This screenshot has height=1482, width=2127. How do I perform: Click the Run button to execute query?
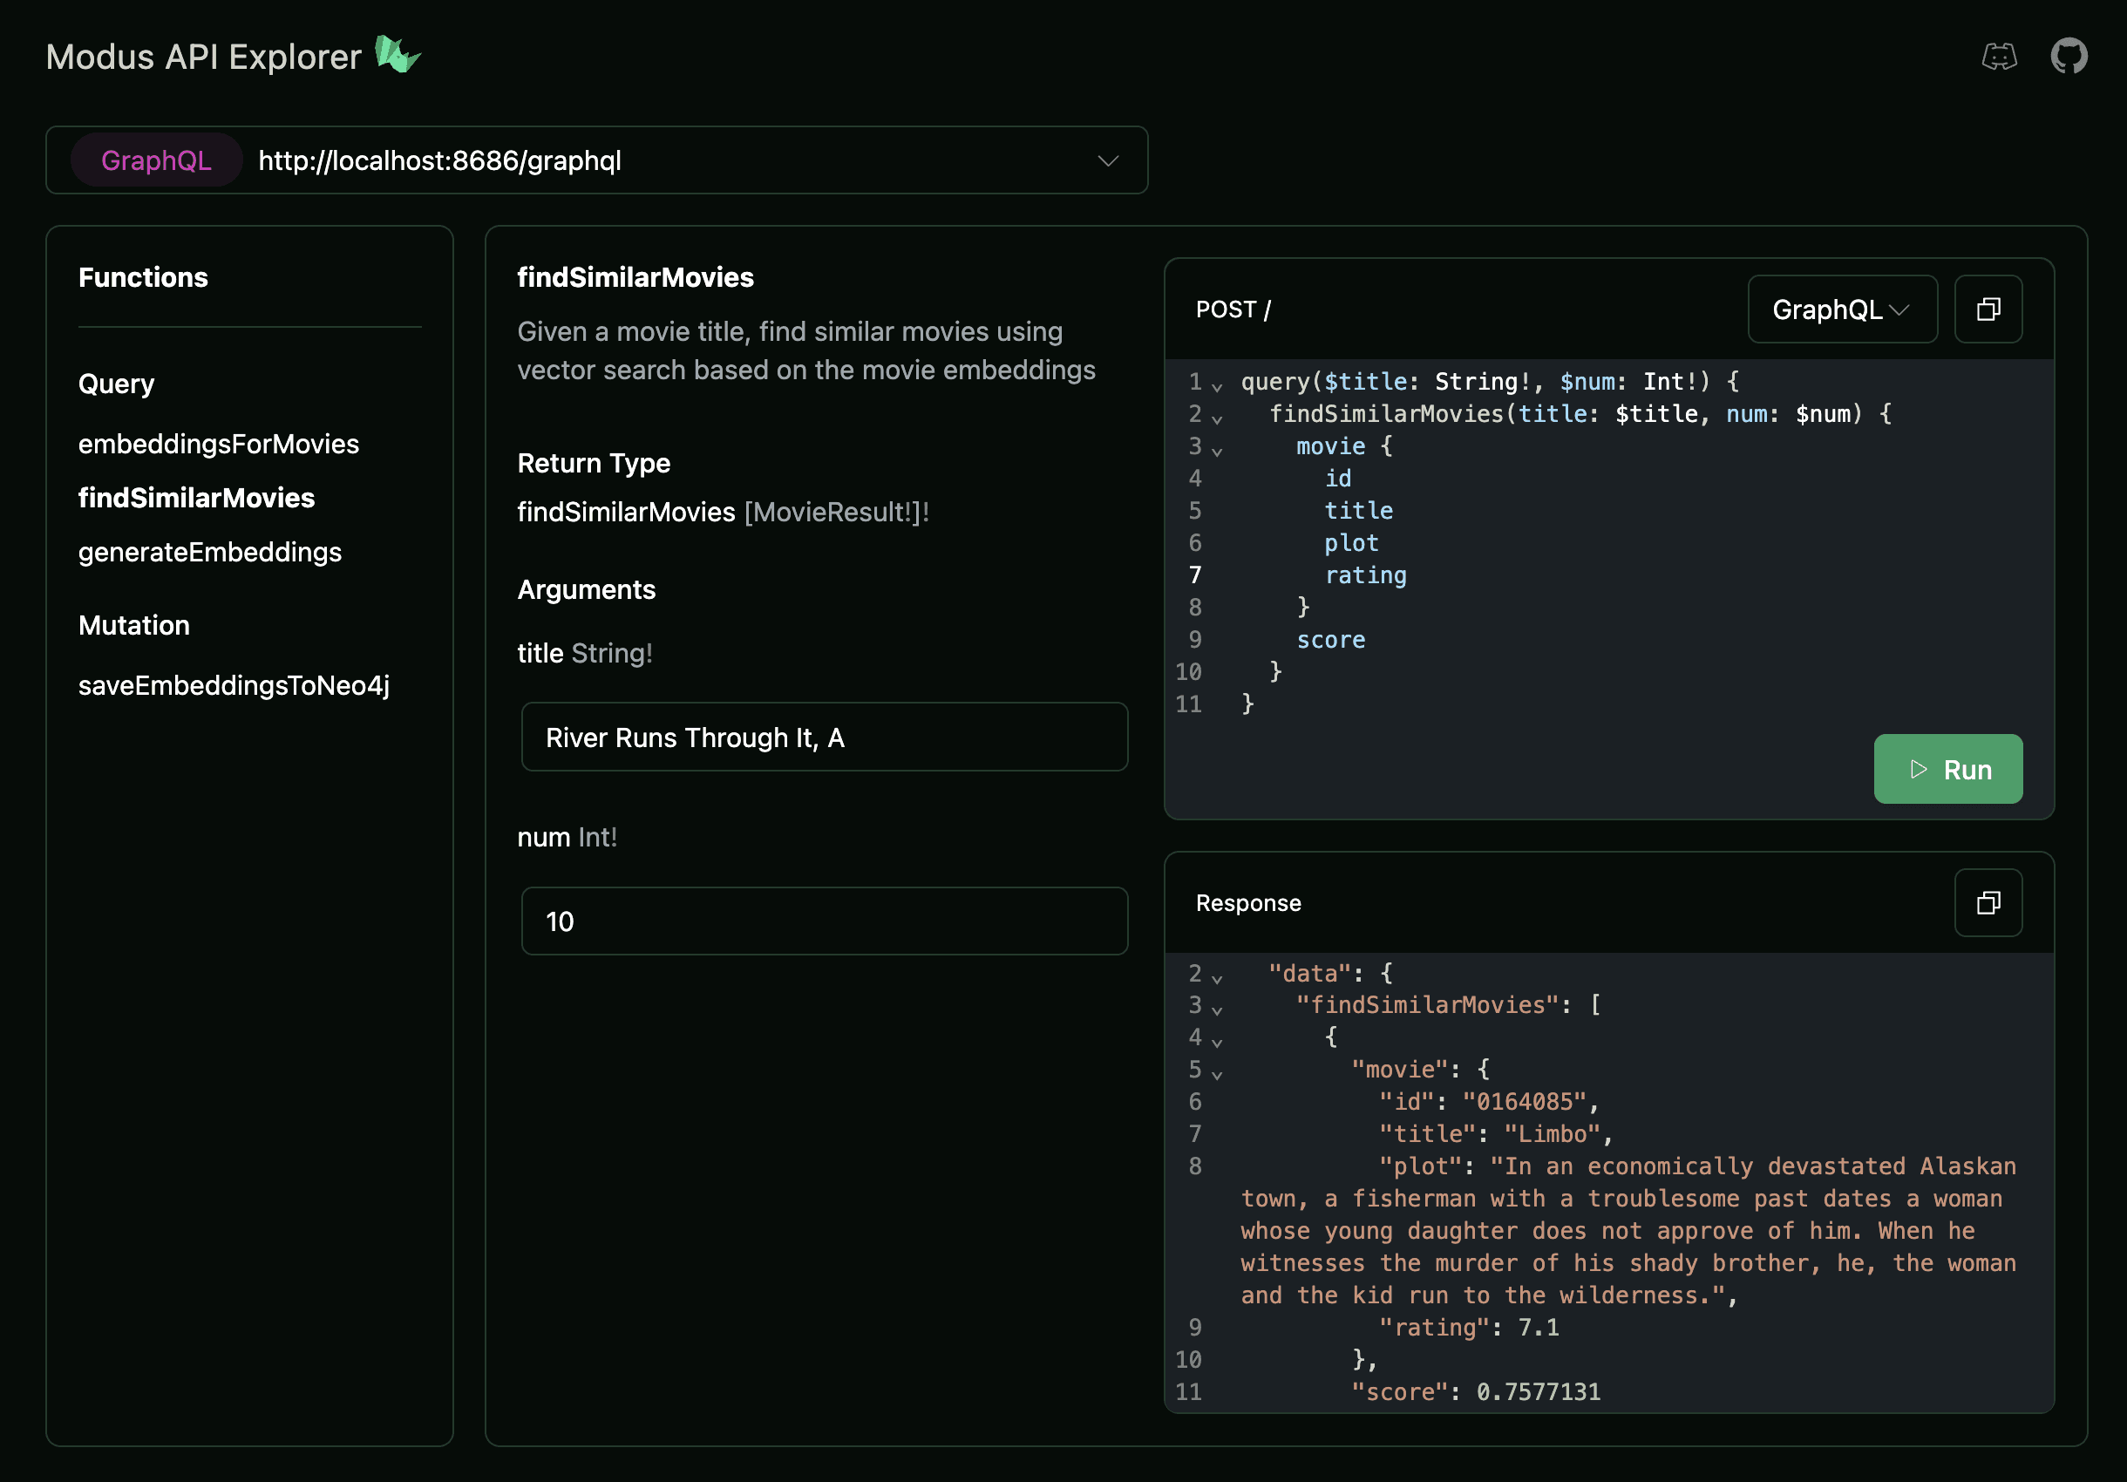tap(1947, 768)
